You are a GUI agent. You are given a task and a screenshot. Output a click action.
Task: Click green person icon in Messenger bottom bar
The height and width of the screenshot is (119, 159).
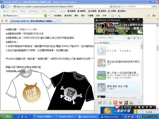[x=110, y=103]
